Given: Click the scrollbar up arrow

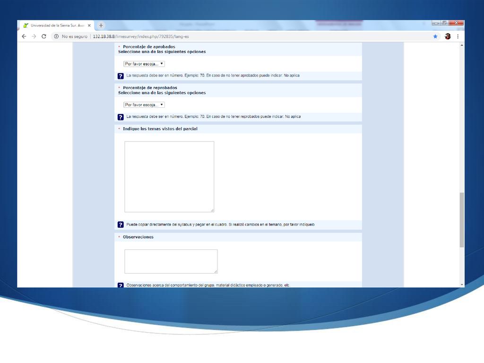Looking at the screenshot, I should coord(462,45).
